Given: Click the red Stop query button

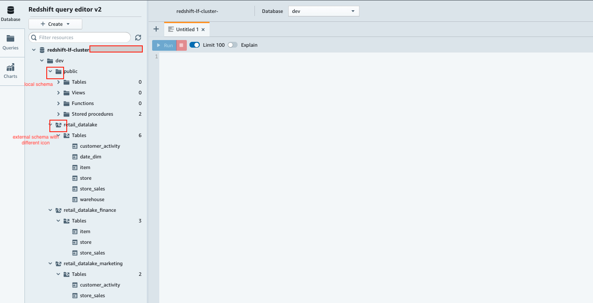Looking at the screenshot, I should point(182,45).
